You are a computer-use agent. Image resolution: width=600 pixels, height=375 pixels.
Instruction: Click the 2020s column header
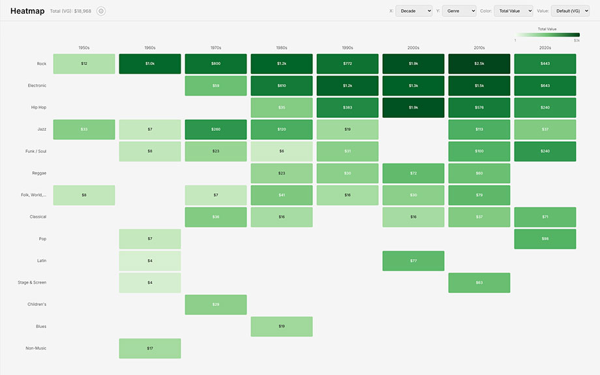pos(545,47)
